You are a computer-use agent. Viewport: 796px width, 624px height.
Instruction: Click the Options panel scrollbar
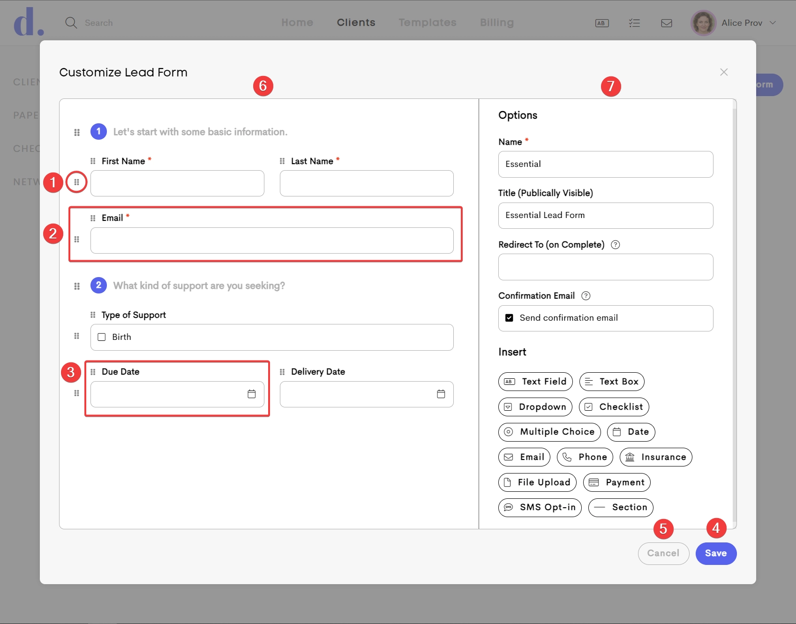point(734,309)
